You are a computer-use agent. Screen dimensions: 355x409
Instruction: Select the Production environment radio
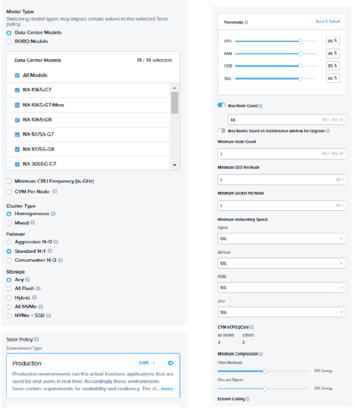(x=170, y=363)
